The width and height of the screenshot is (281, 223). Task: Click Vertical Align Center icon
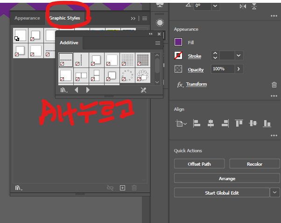point(253,123)
